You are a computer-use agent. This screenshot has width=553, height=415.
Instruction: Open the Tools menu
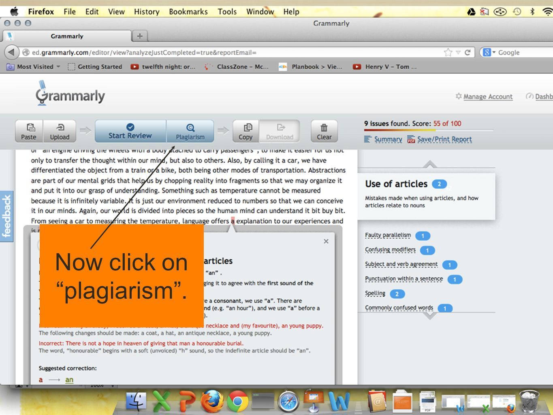click(227, 12)
